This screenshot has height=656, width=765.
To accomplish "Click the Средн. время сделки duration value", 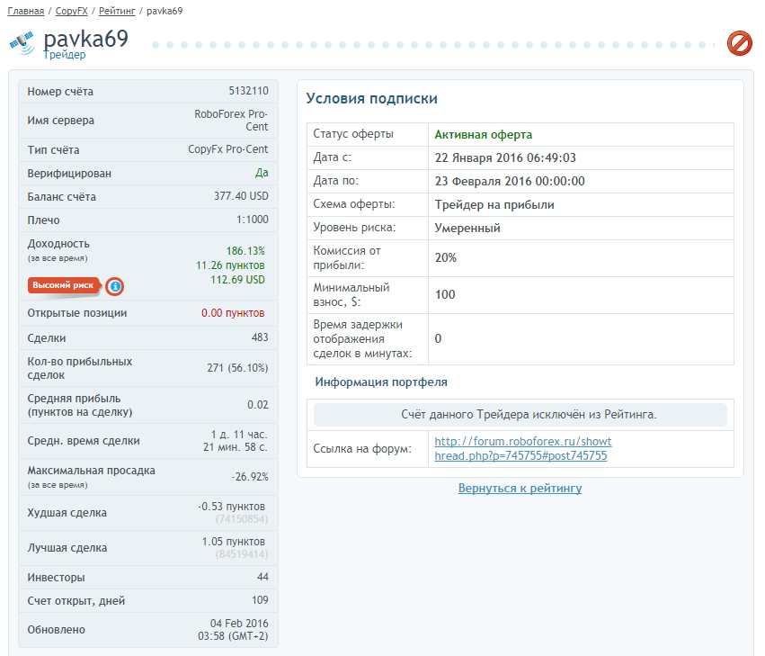I will (236, 441).
